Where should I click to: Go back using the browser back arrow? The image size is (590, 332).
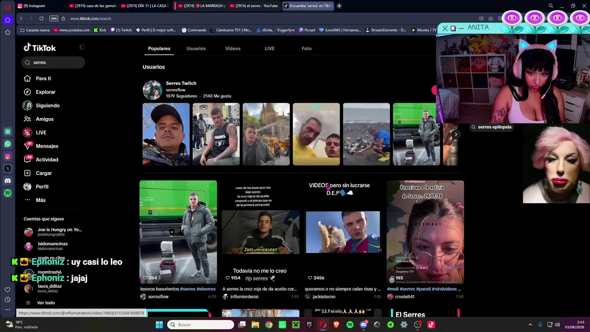[x=21, y=18]
